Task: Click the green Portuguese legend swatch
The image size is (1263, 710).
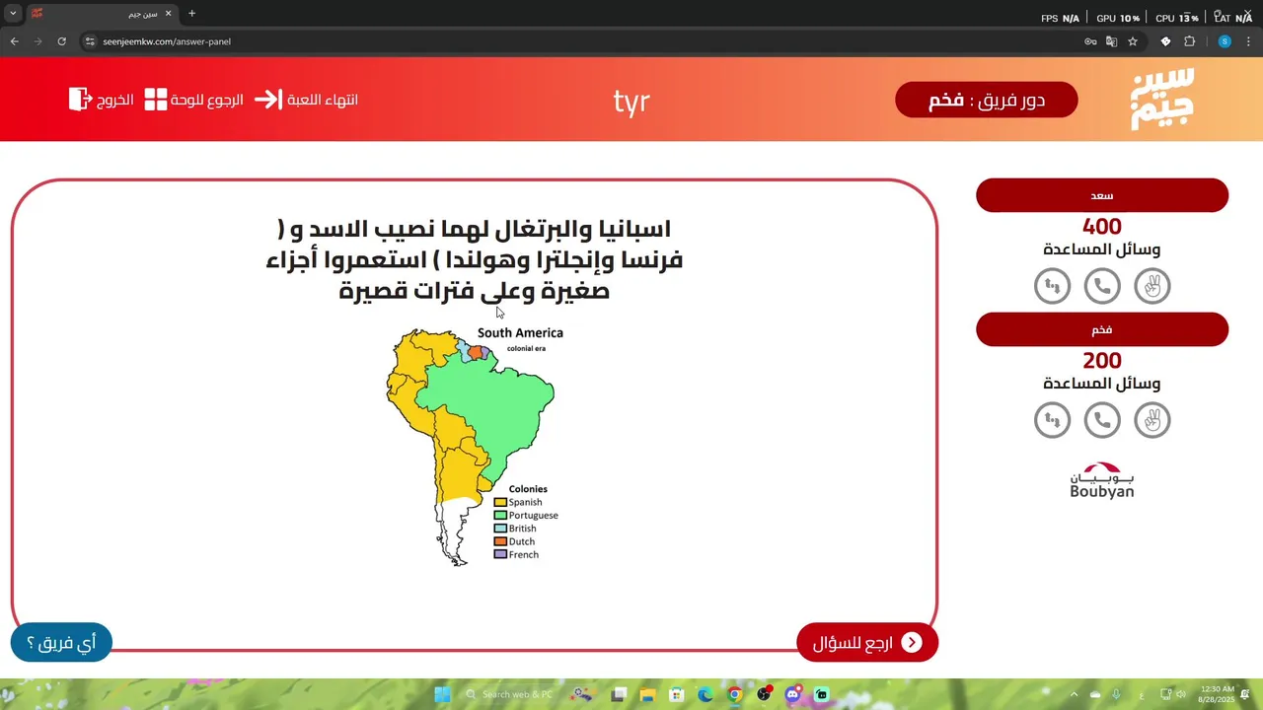Action: [500, 515]
